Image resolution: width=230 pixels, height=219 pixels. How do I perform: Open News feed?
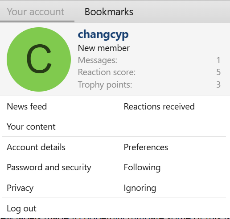27,106
